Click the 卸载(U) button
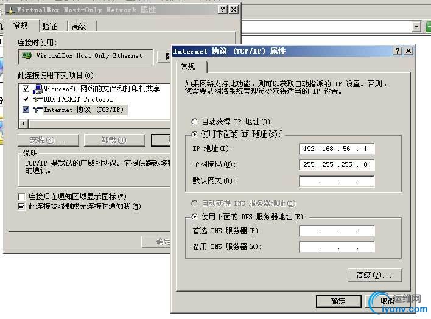 pos(114,141)
